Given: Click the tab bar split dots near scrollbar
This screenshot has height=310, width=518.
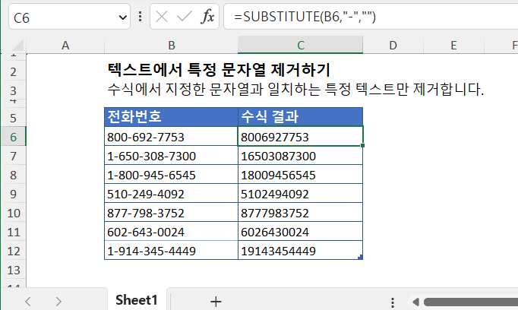Looking at the screenshot, I should pyautogui.click(x=393, y=302).
